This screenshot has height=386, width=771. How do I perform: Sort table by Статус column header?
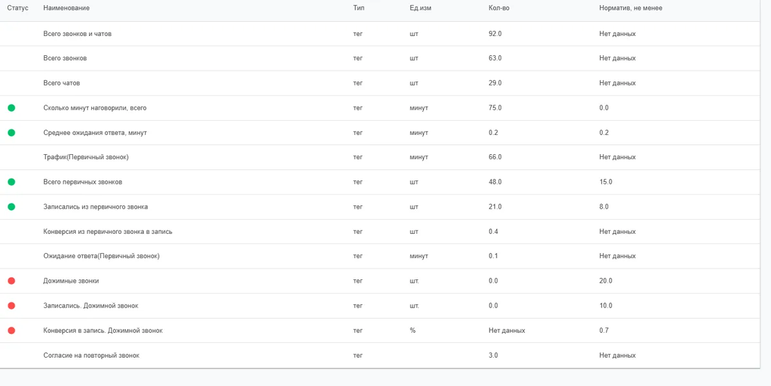[17, 8]
